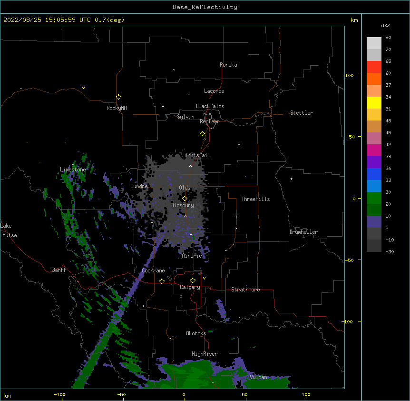Select the blue 36-33 dBZ legend swatch
The height and width of the screenshot is (401, 410).
[374, 174]
